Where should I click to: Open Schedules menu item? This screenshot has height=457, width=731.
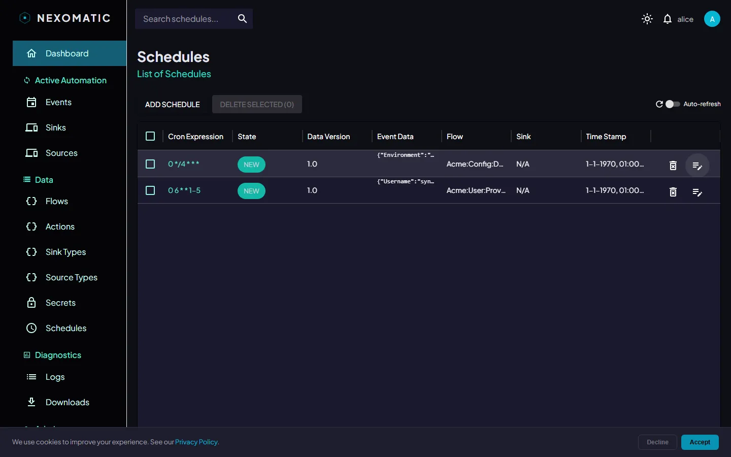(70, 328)
